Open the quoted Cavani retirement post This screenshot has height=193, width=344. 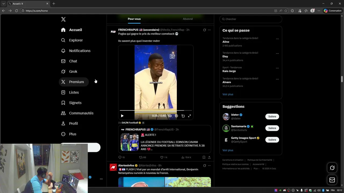point(164,139)
